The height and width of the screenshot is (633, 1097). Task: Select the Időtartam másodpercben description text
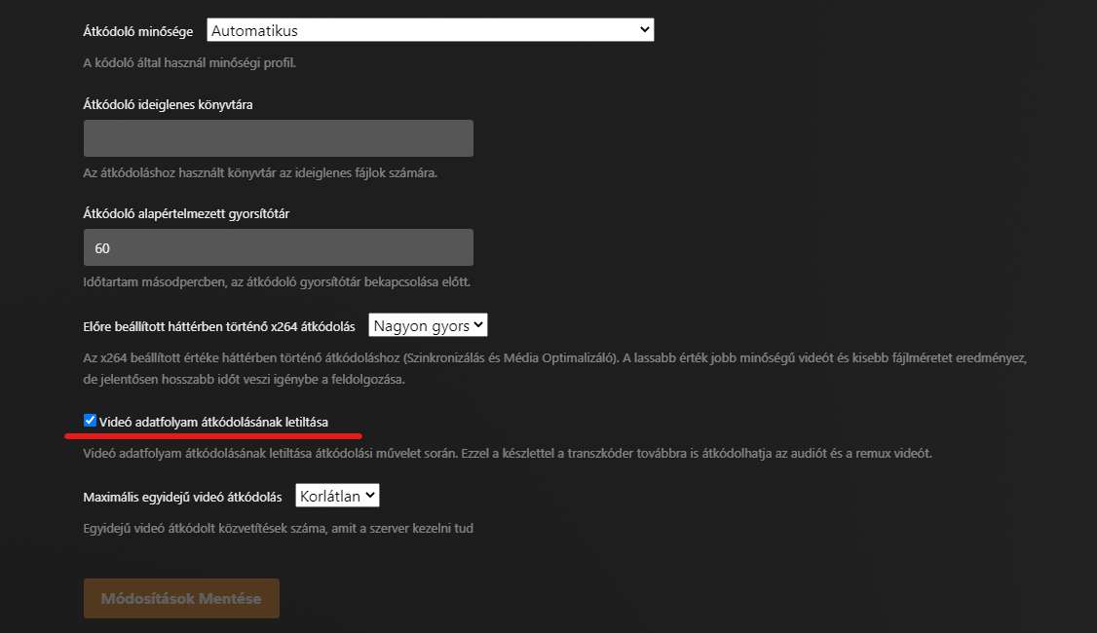click(x=277, y=281)
